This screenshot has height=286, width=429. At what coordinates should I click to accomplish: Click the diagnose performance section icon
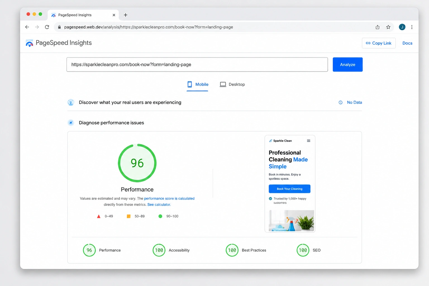(71, 123)
